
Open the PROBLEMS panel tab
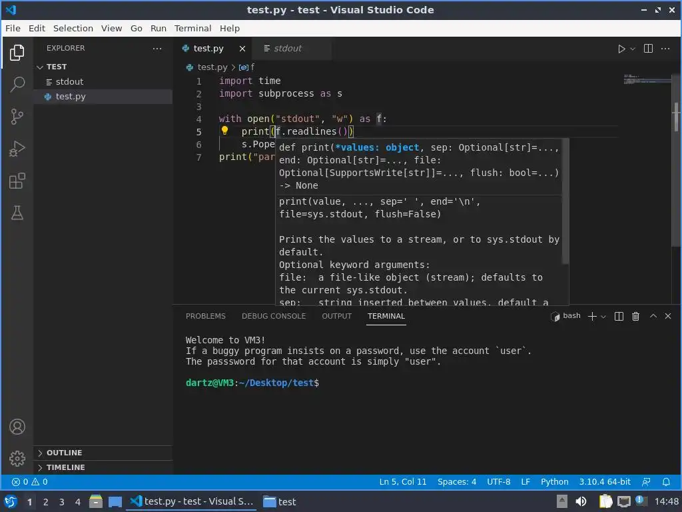click(205, 316)
